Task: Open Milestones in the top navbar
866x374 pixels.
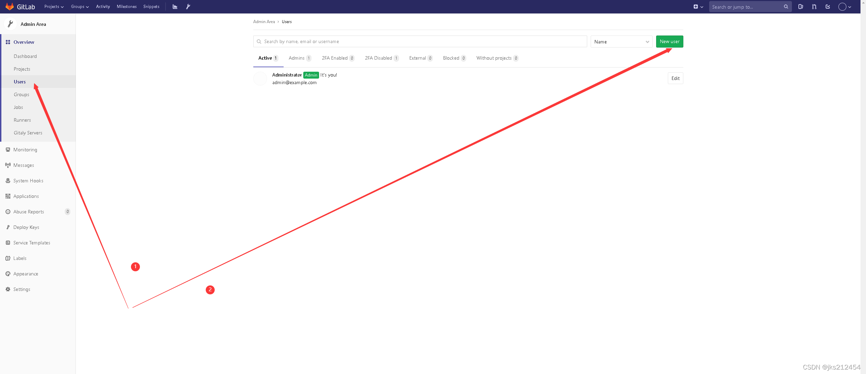Action: (x=126, y=7)
